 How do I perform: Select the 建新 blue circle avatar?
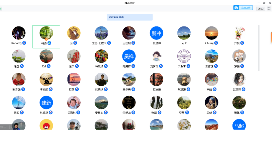(x=46, y=103)
